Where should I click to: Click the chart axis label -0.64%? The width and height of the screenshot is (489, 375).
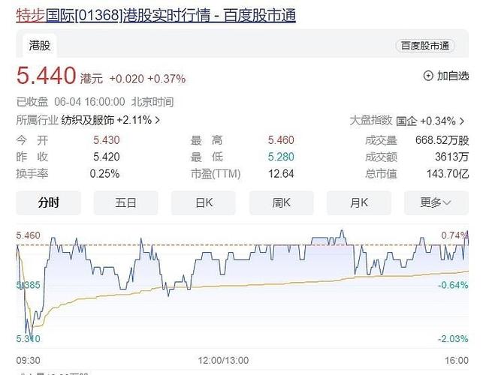pyautogui.click(x=453, y=285)
